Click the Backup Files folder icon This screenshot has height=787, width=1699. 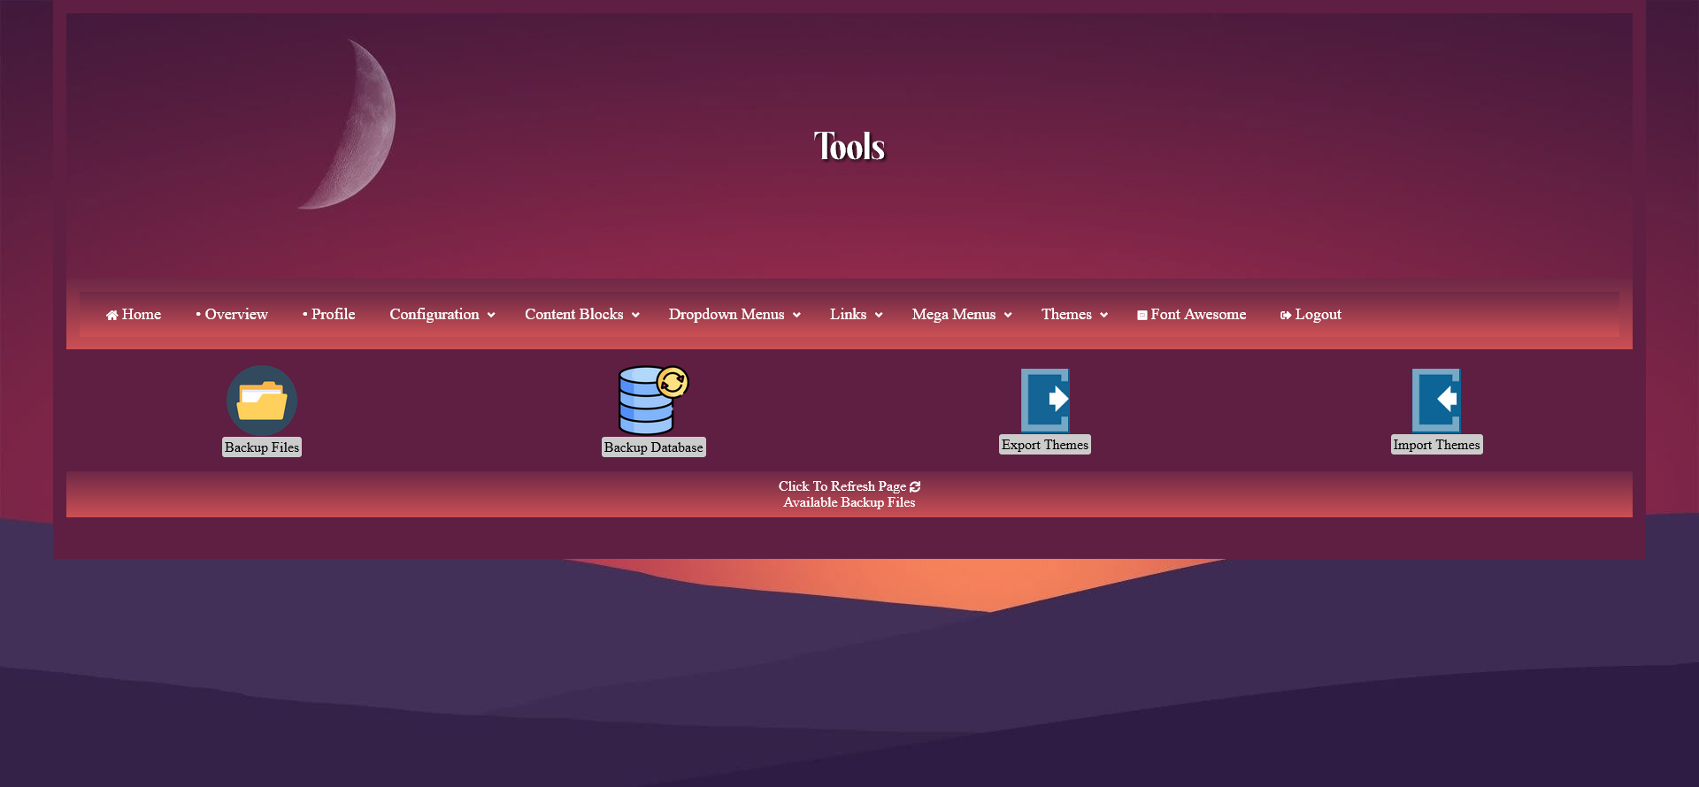click(262, 401)
